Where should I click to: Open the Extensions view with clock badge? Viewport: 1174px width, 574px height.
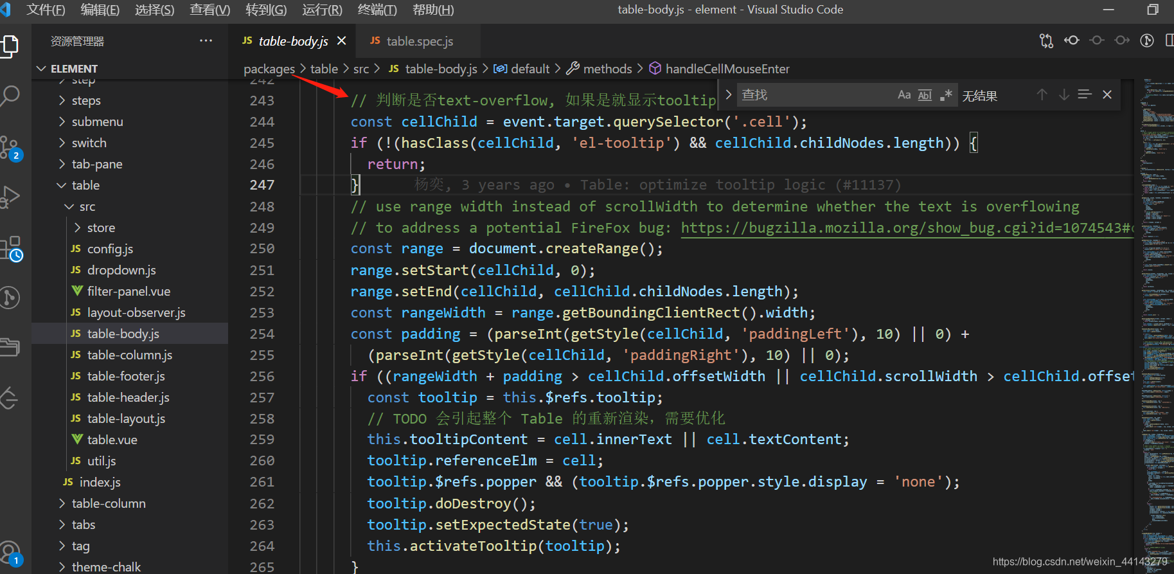tap(12, 248)
